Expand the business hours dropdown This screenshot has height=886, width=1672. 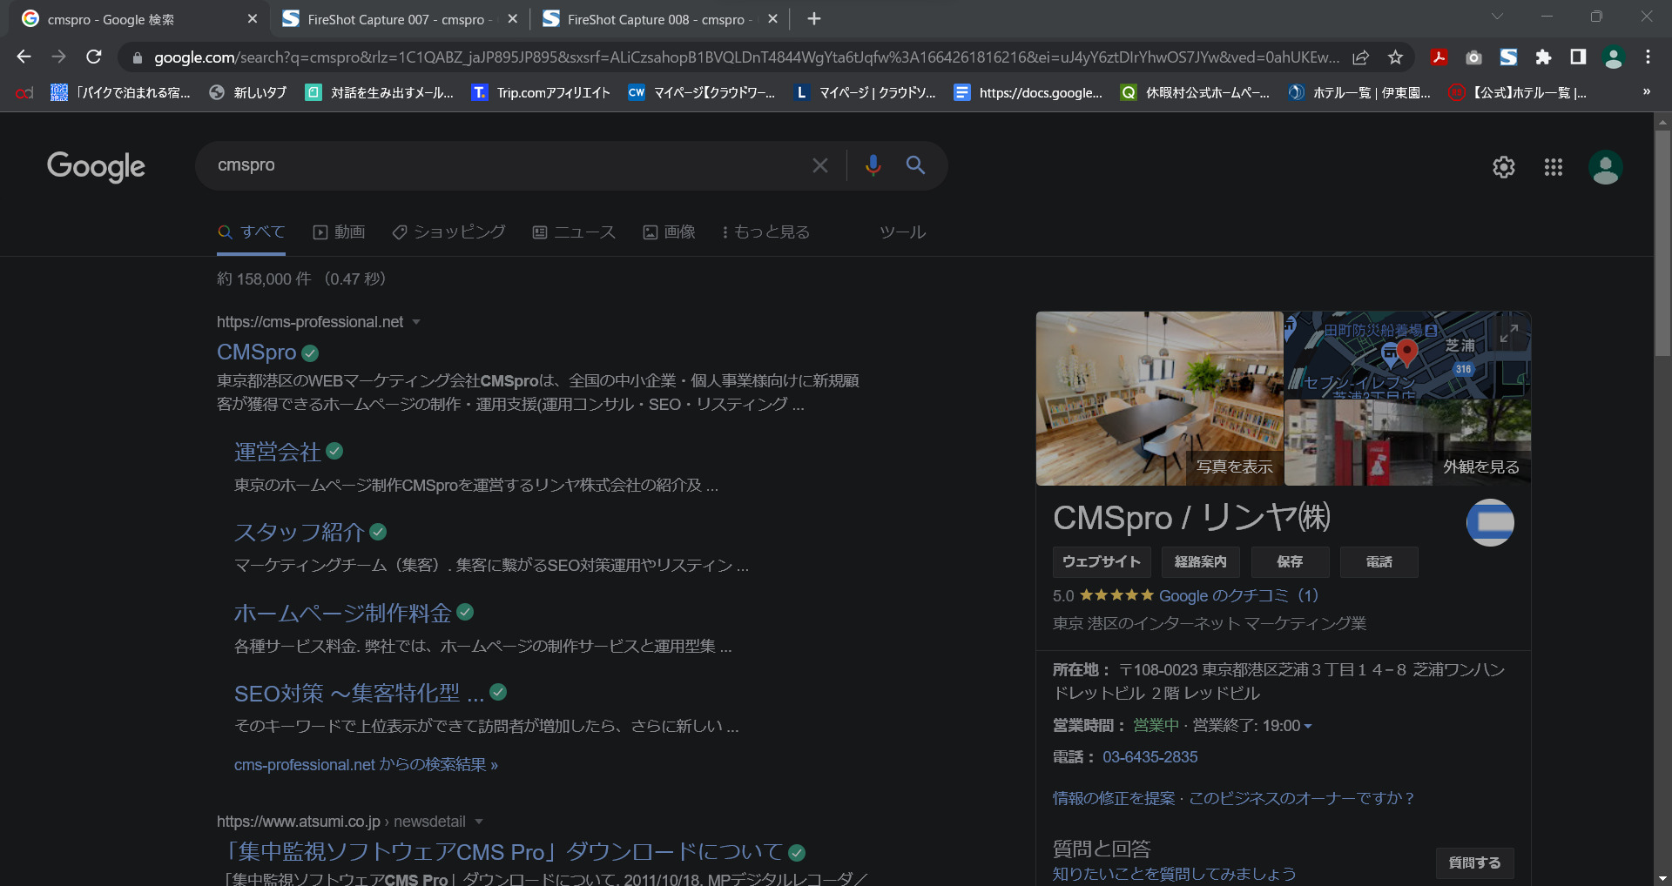[1308, 726]
